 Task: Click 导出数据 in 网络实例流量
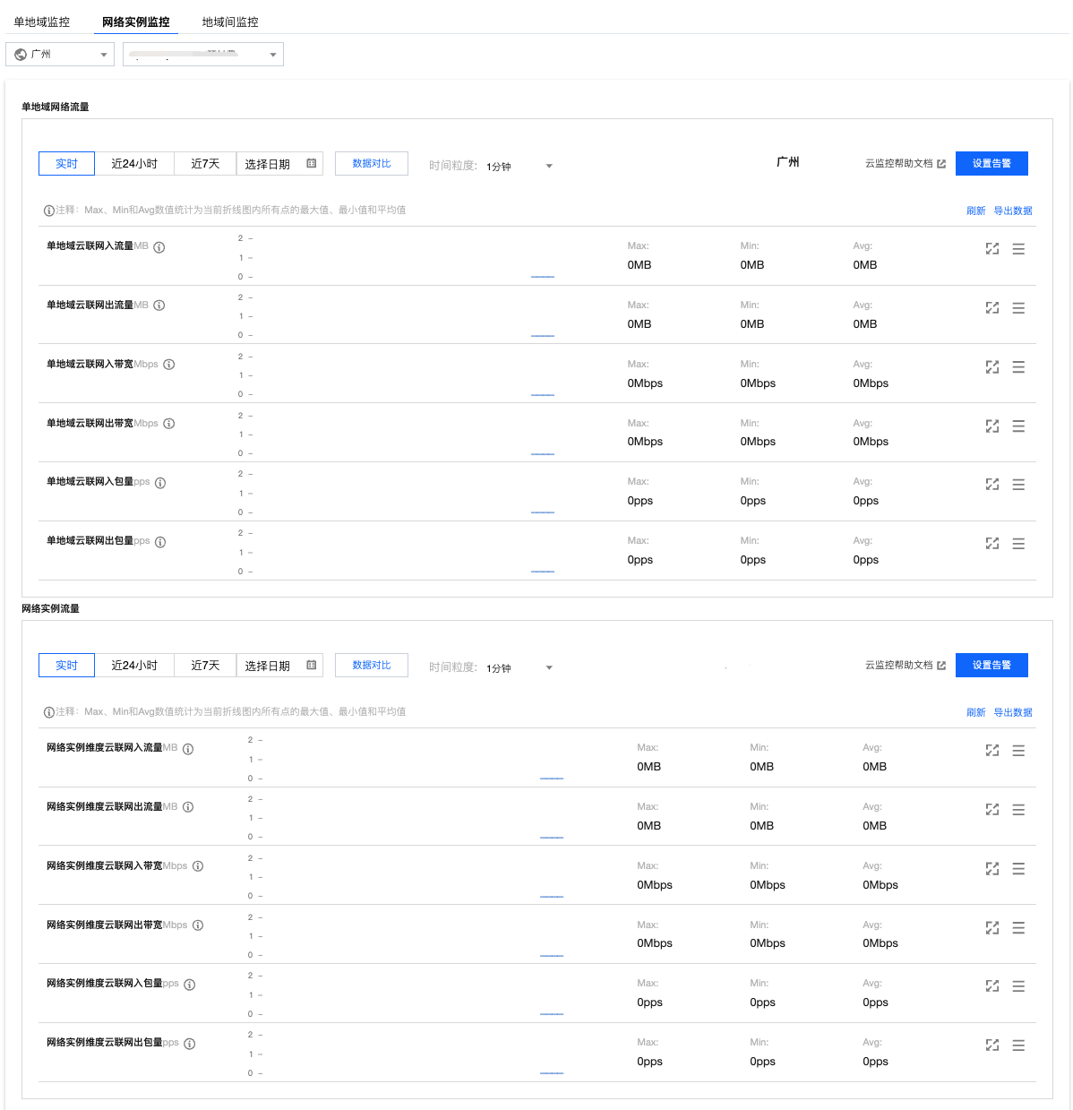(1013, 713)
